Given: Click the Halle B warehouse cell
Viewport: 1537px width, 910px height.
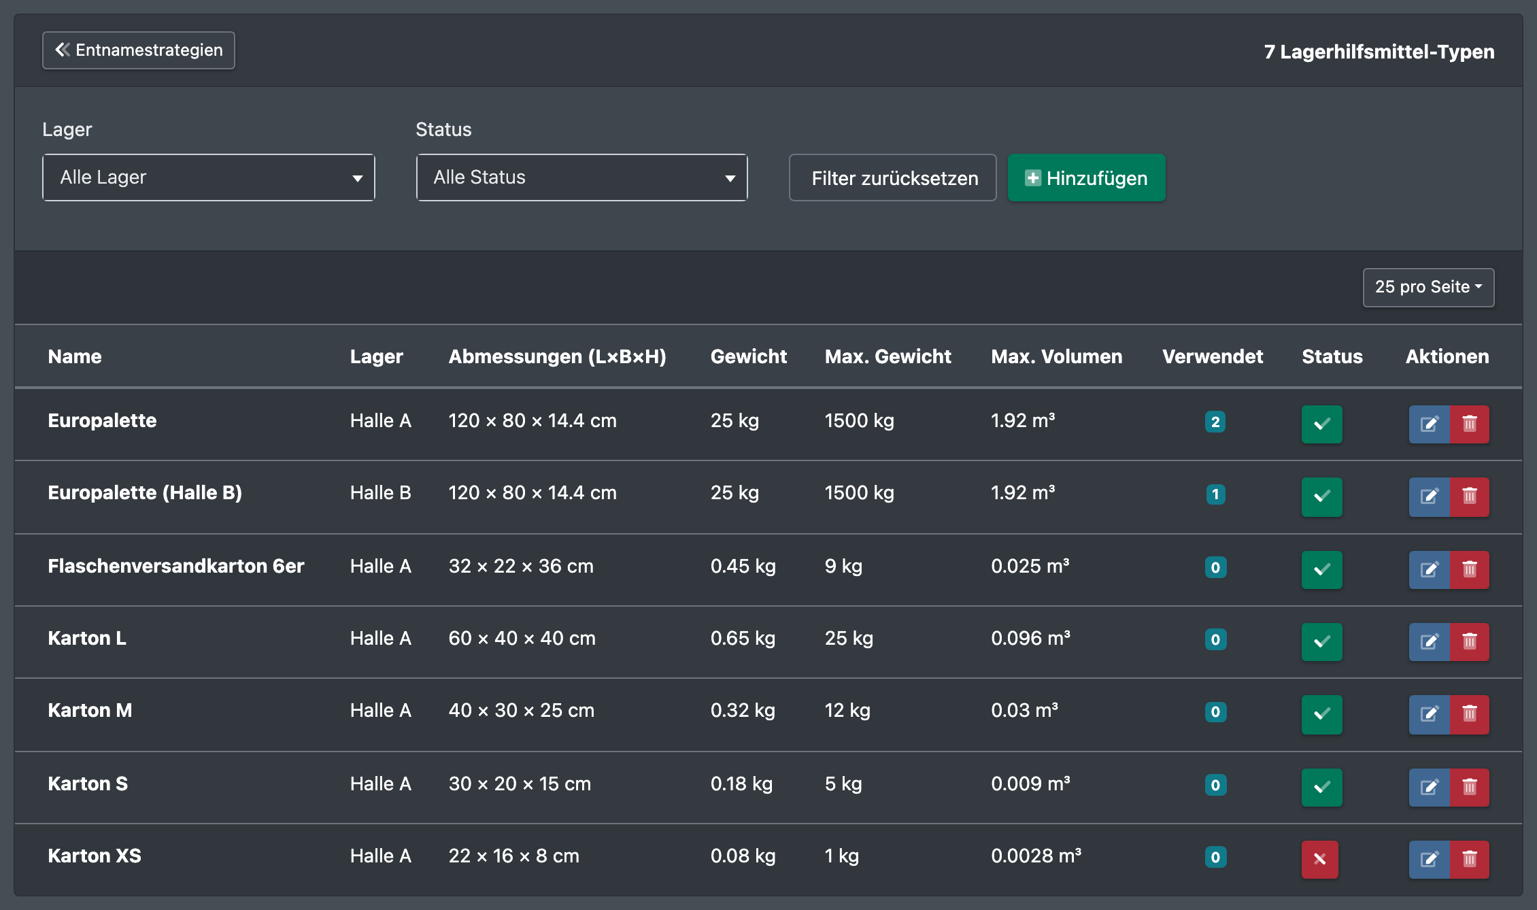Looking at the screenshot, I should coord(381,492).
